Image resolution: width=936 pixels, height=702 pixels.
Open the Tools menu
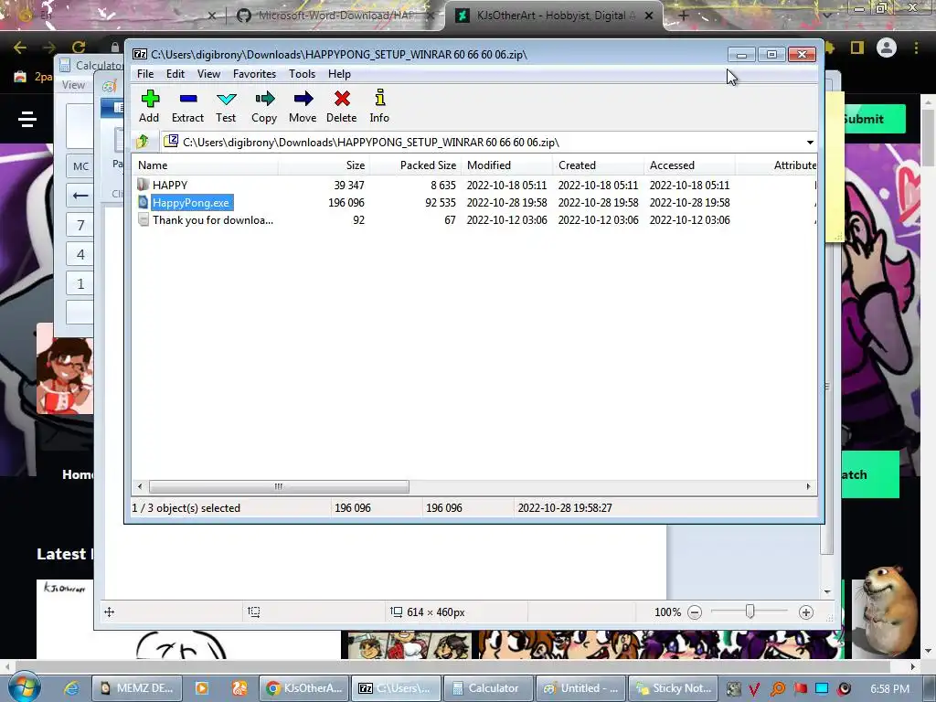point(302,74)
